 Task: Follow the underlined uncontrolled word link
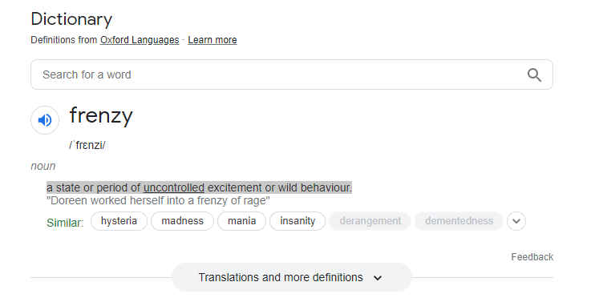pyautogui.click(x=174, y=187)
